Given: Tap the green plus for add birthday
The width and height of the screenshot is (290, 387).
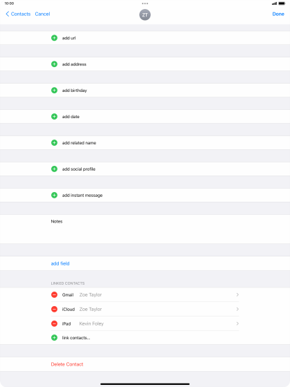Looking at the screenshot, I should pyautogui.click(x=54, y=91).
